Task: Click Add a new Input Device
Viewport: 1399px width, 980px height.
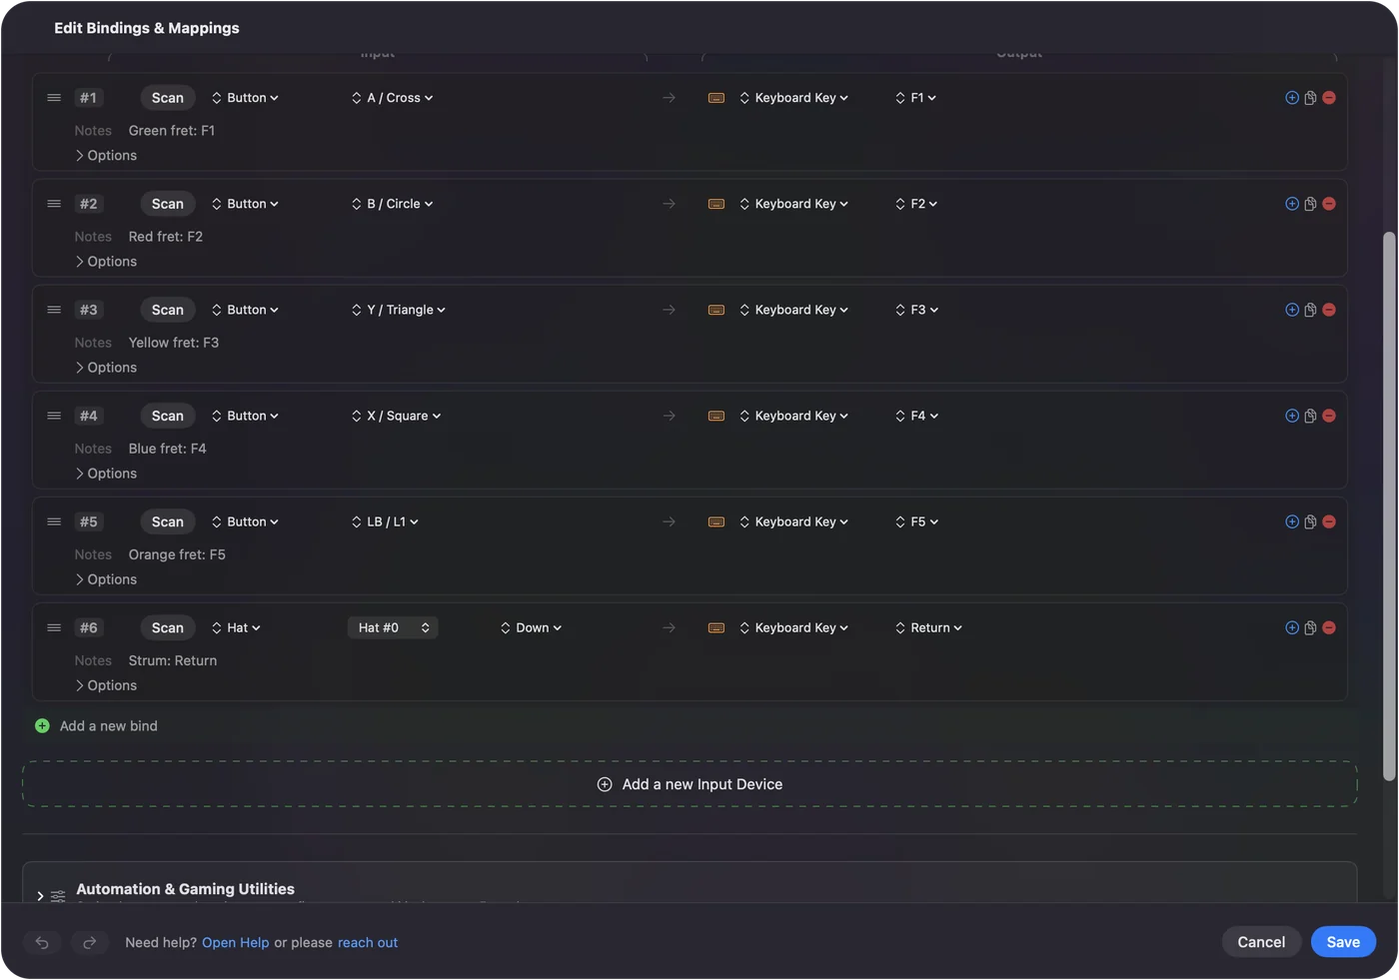Action: 690,784
